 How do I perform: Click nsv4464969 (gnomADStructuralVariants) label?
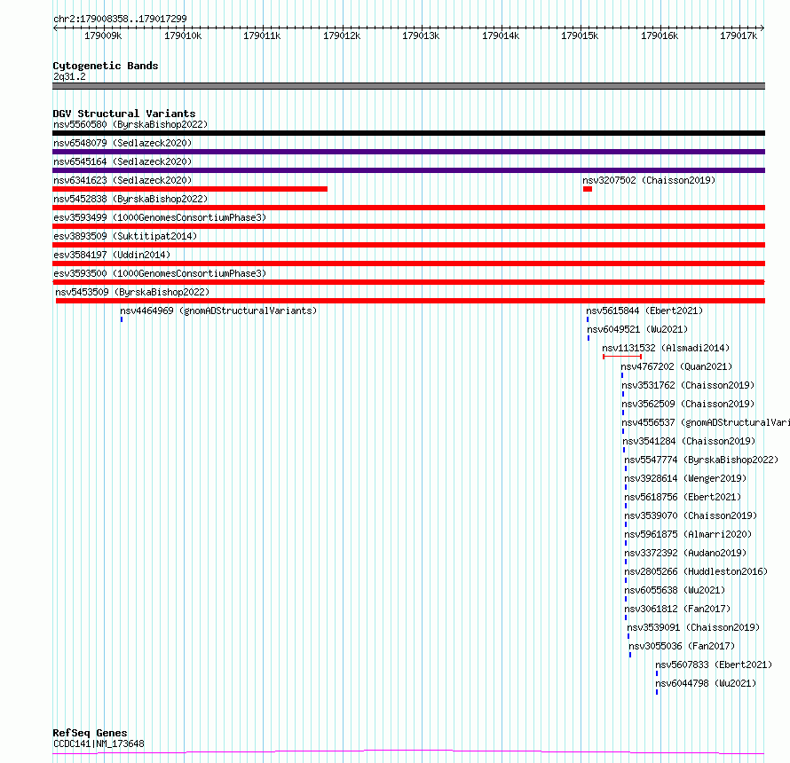tap(218, 311)
